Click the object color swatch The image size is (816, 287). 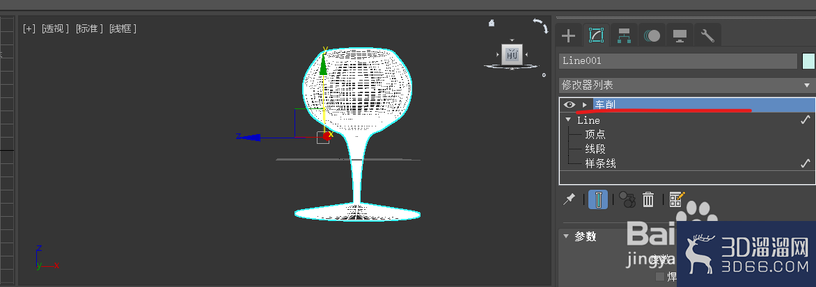tap(808, 60)
